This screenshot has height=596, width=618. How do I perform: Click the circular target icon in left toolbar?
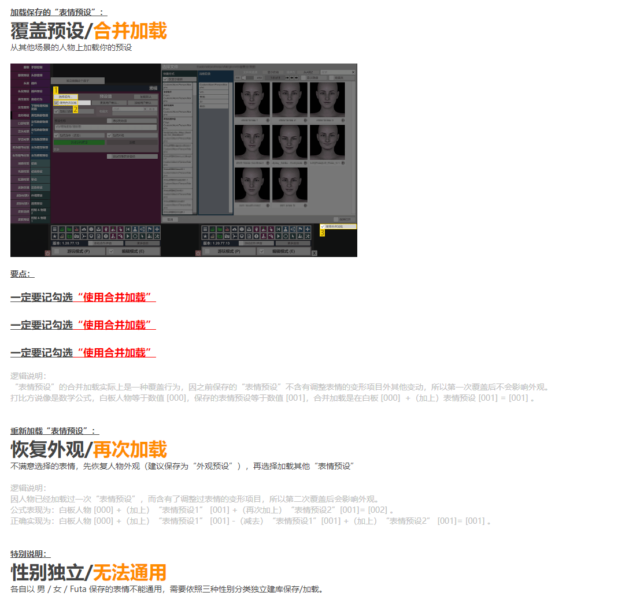click(x=135, y=237)
